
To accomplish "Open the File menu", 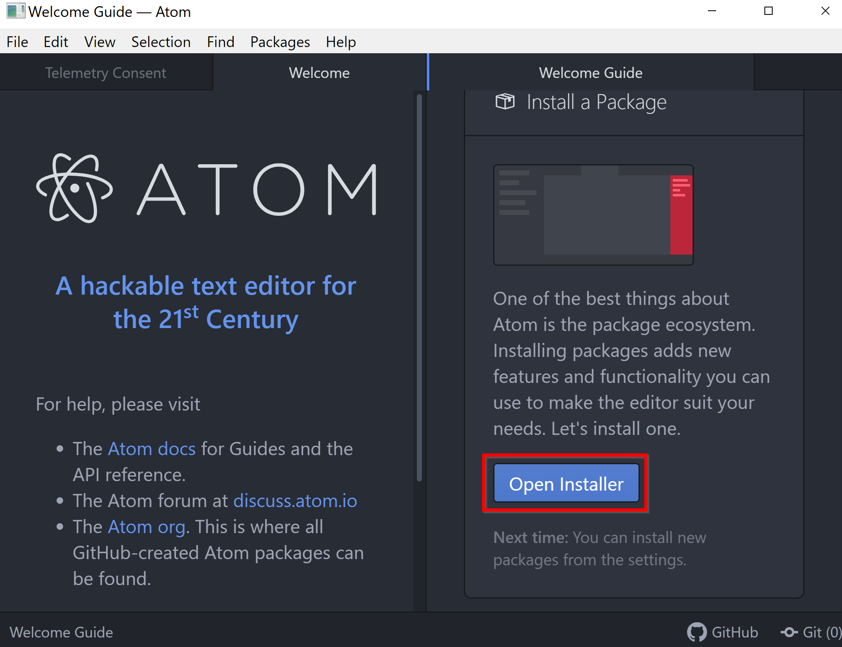I will coord(17,42).
